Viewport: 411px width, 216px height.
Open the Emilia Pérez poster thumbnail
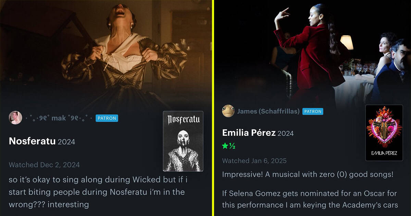[384, 133]
